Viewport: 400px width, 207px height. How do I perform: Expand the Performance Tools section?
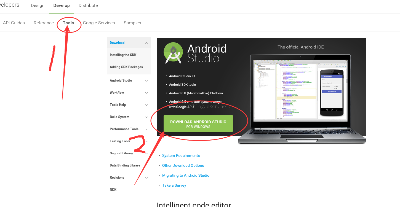146,129
